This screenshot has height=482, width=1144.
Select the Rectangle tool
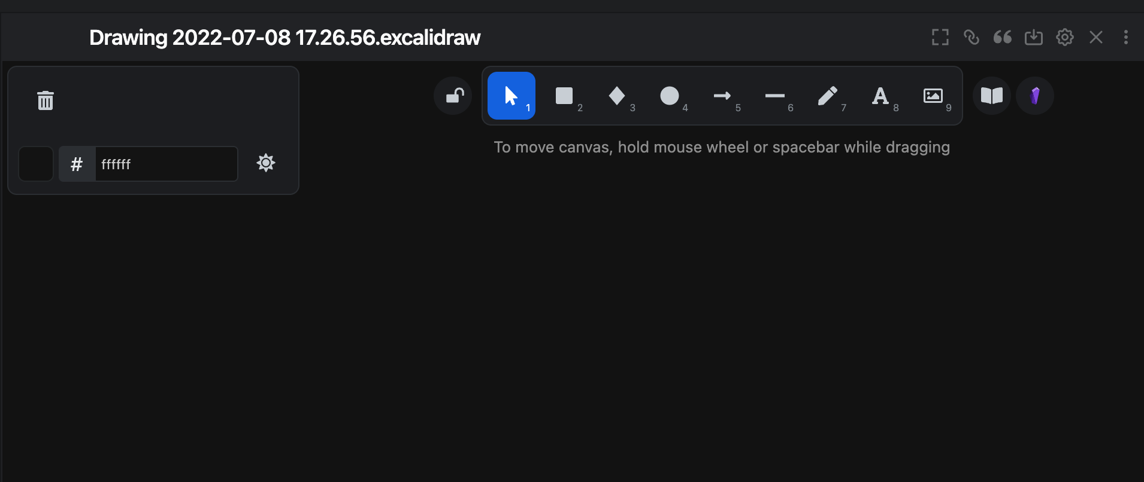[x=564, y=96]
